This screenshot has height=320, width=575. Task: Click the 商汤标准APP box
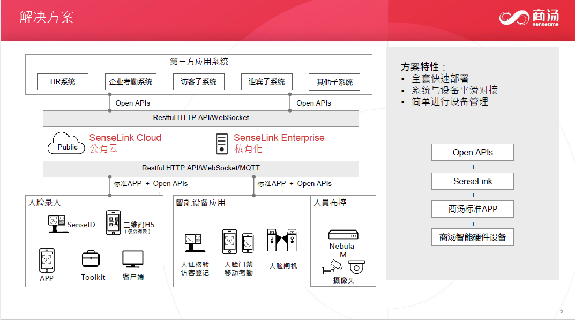(x=473, y=209)
